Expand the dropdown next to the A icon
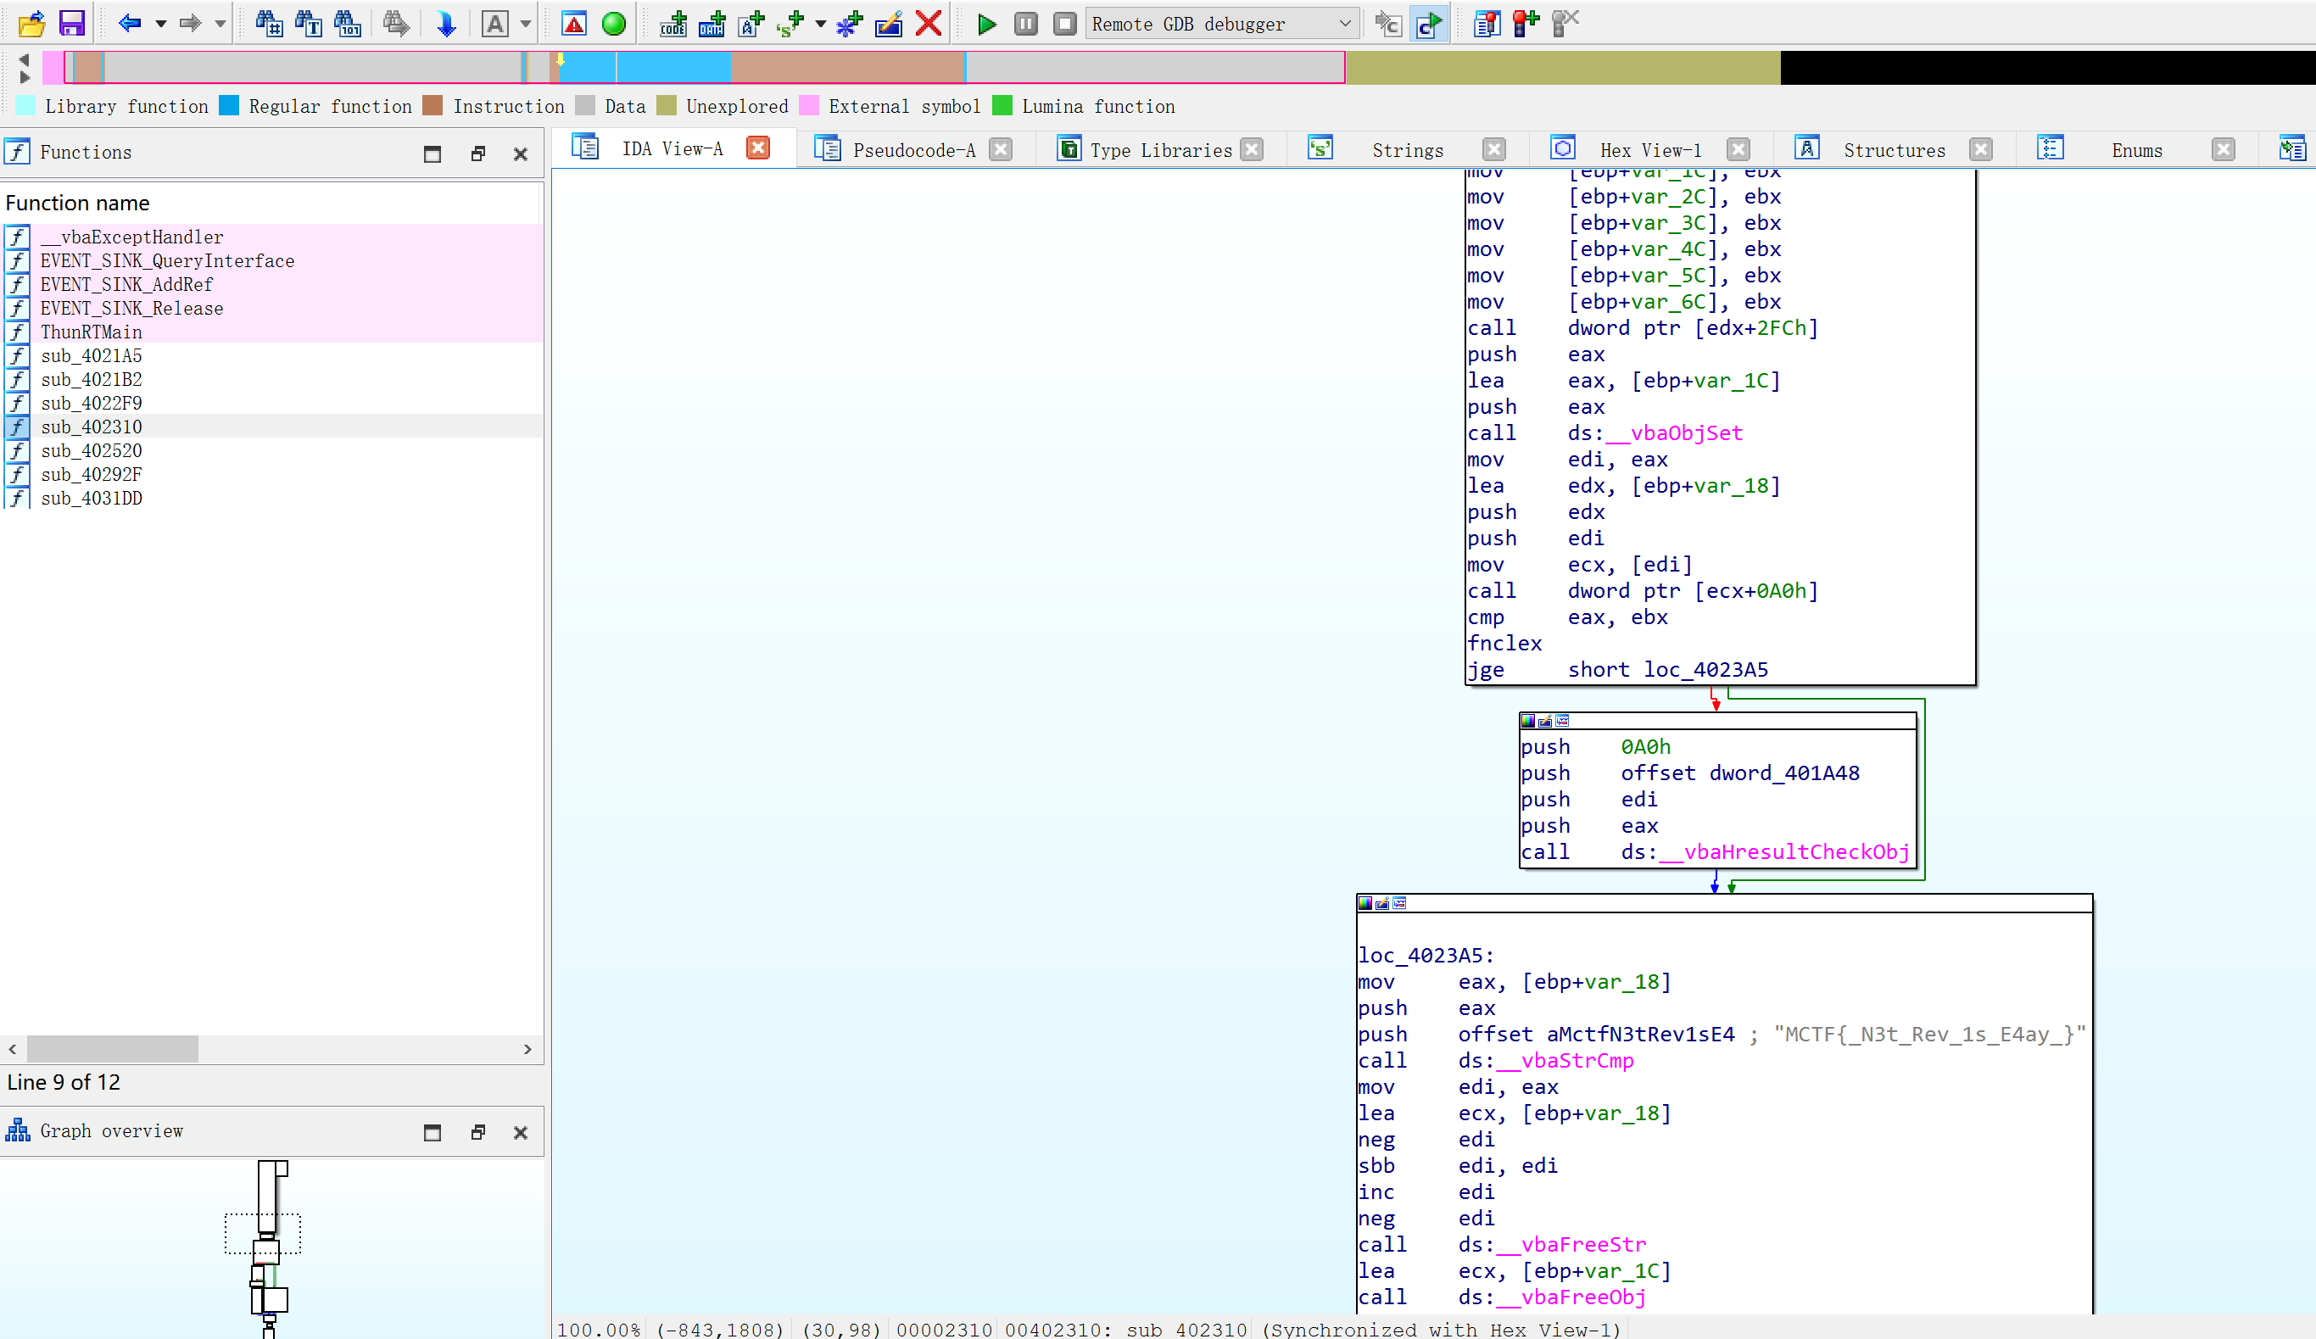This screenshot has height=1339, width=2316. coord(526,23)
